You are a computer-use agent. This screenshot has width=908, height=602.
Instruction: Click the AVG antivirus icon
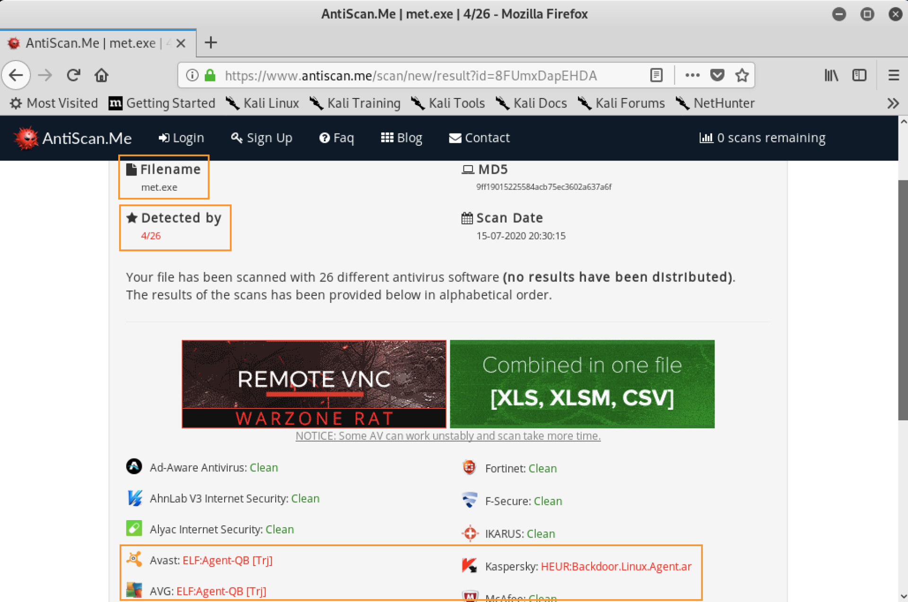pyautogui.click(x=134, y=590)
